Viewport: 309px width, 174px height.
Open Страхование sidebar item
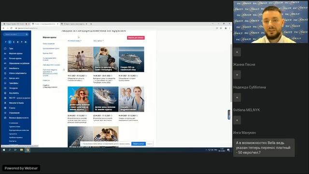14,113
